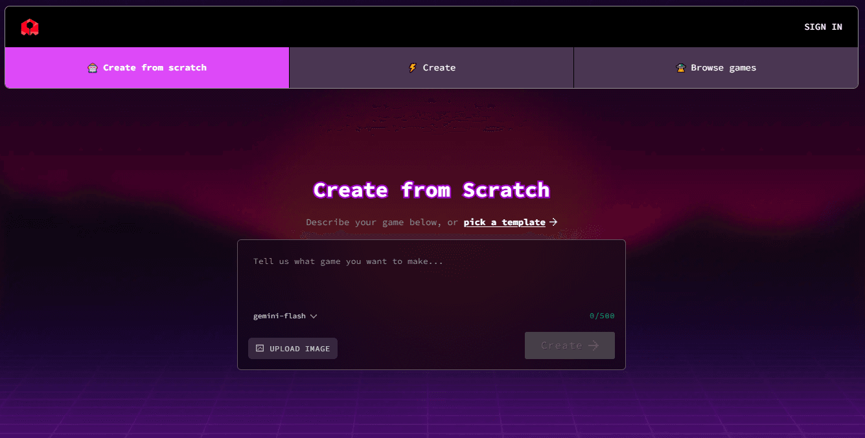Click the robot icon on Create from scratch tab
Image resolution: width=865 pixels, height=438 pixels.
point(93,67)
